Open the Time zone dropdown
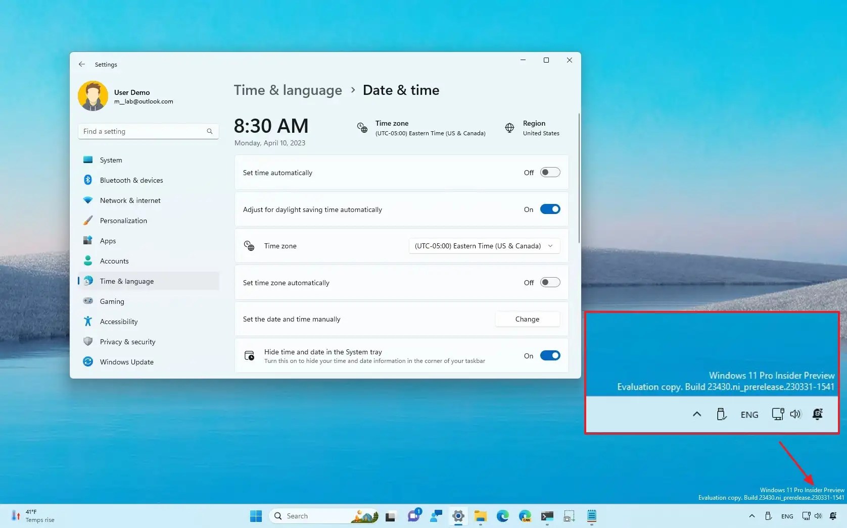The height and width of the screenshot is (528, 847). pyautogui.click(x=484, y=246)
